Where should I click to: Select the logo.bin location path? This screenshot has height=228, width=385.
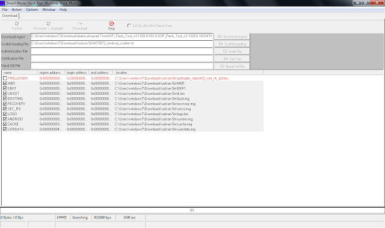tap(152, 114)
